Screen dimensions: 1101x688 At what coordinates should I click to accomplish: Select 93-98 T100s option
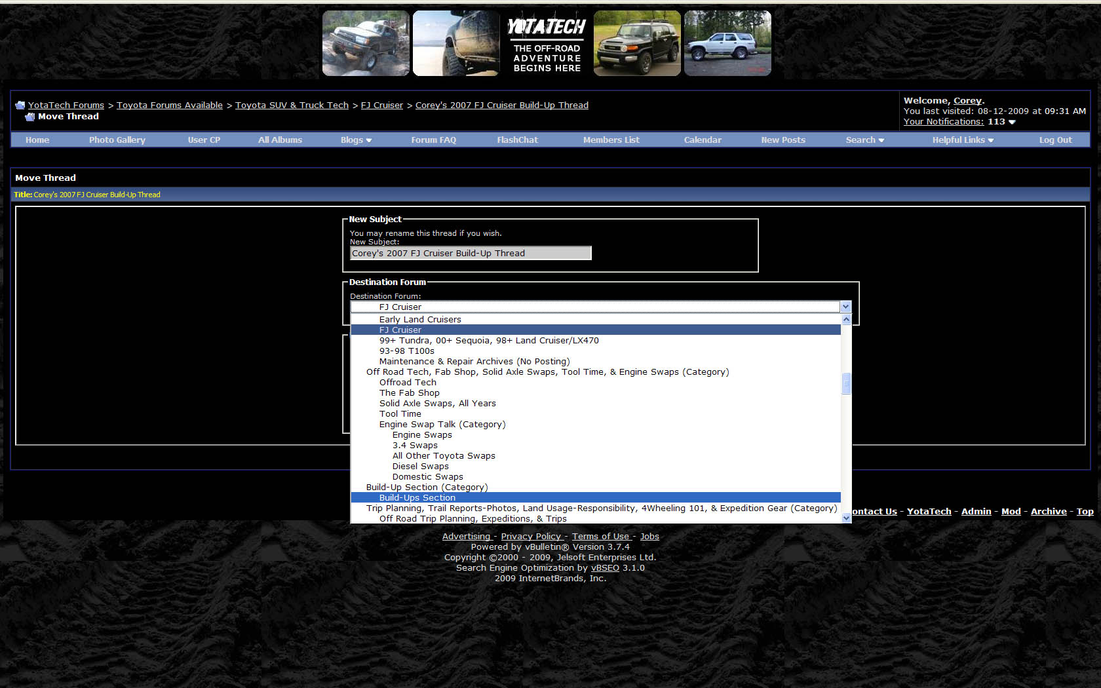[x=596, y=351]
